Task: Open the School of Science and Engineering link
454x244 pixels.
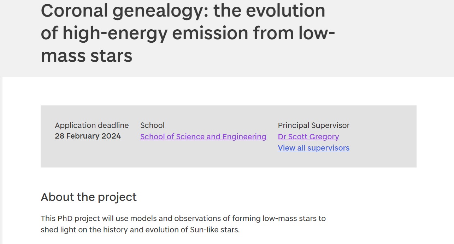Action: (203, 137)
